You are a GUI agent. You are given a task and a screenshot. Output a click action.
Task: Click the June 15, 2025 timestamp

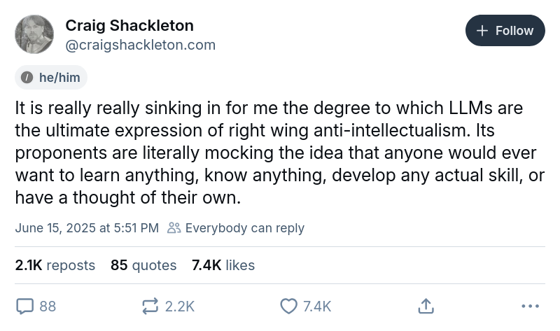(x=87, y=228)
